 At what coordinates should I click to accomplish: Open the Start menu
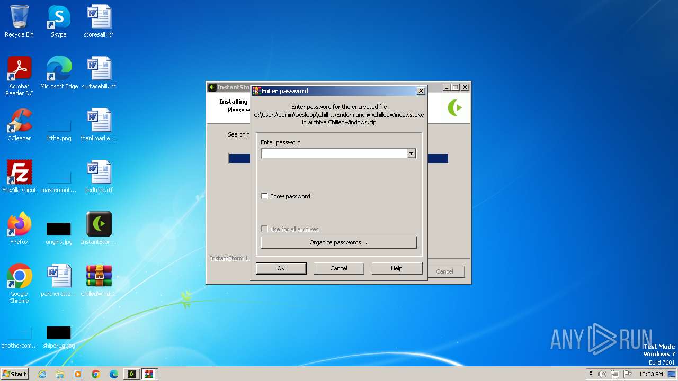tap(15, 374)
